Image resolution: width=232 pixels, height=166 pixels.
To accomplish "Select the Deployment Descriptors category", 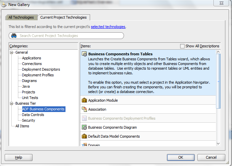I will click(41, 69).
